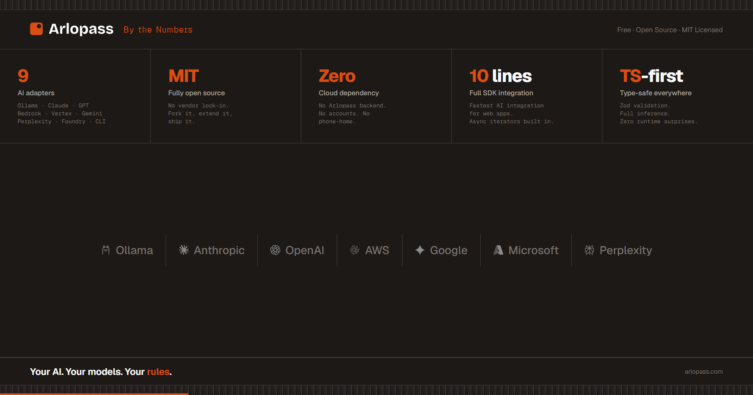This screenshot has height=395, width=753.
Task: Click the 10 lines statistic
Action: 500,76
